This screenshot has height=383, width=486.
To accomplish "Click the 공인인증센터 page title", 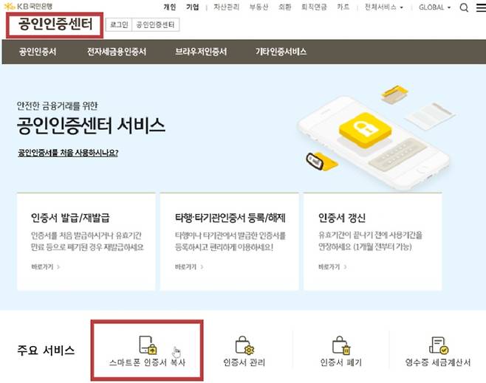I will 55,24.
